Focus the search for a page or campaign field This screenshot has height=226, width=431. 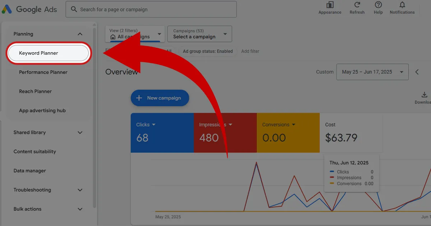[151, 9]
